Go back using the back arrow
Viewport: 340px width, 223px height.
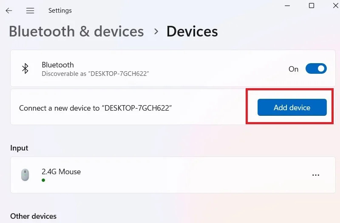click(8, 11)
